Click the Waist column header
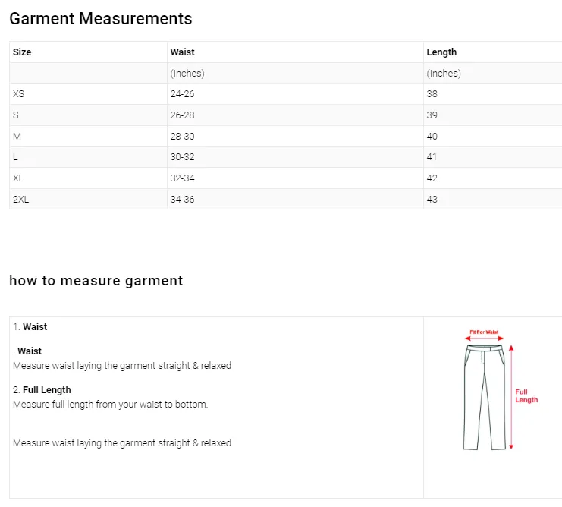This screenshot has height=507, width=562. (x=182, y=52)
